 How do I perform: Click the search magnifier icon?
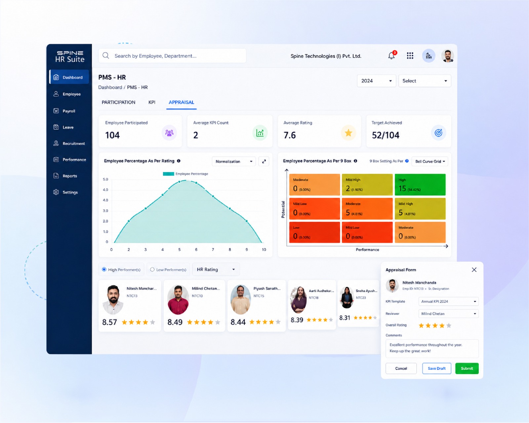pyautogui.click(x=106, y=56)
